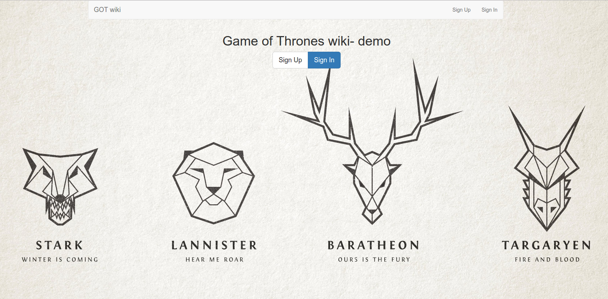Click the Baratheon stag emblem
Viewport: 608px width, 299px height.
372,142
